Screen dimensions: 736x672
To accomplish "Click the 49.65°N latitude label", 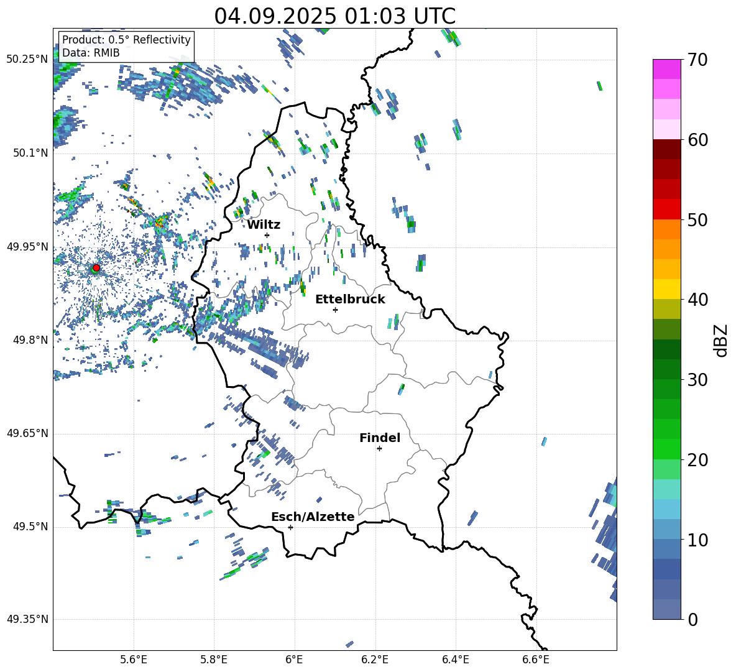I will [27, 433].
